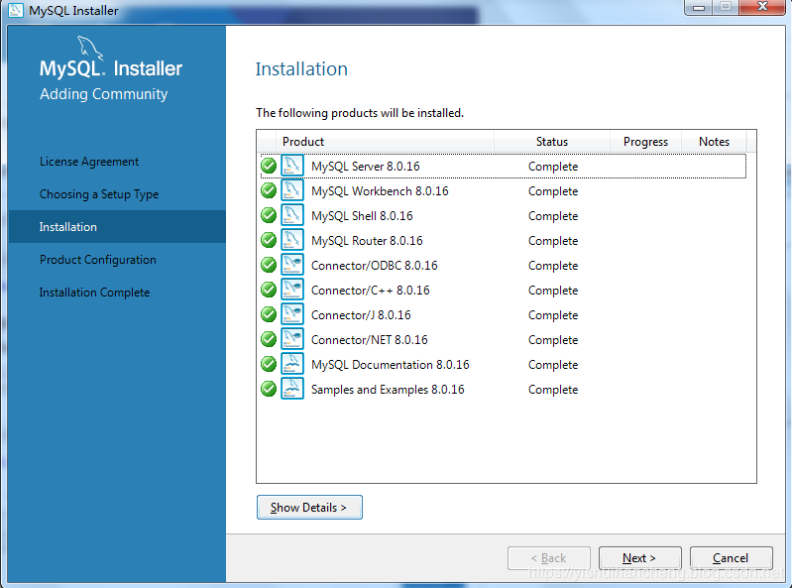Click green checkmark beside MySQL Server
The image size is (792, 588).
[269, 166]
